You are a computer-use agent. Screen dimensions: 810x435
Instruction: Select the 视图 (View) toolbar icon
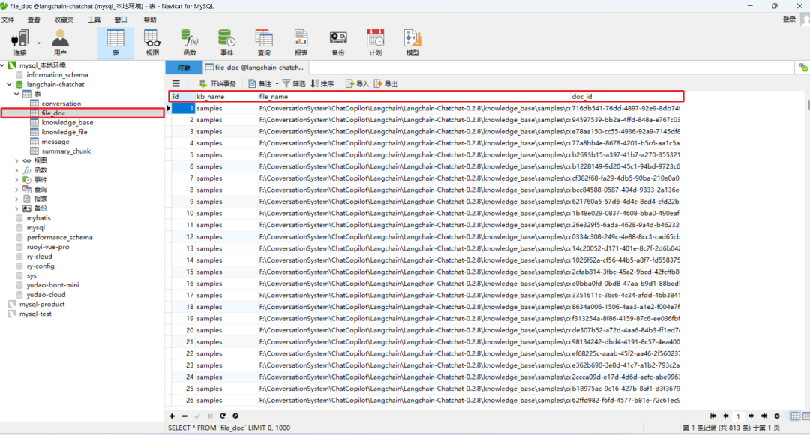point(152,43)
